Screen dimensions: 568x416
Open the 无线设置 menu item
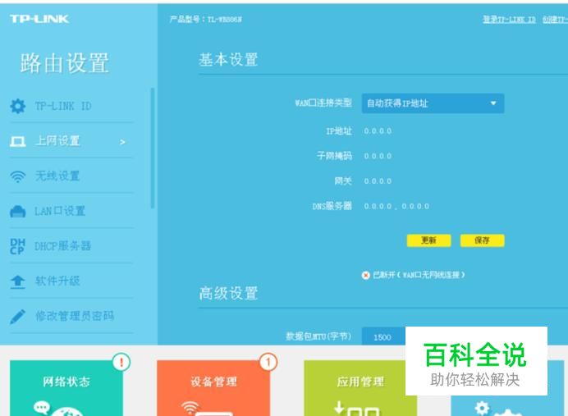click(x=71, y=176)
